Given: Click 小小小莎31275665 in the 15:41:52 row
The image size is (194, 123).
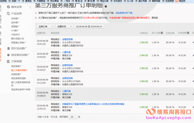Looking at the screenshot, I should (71, 43).
